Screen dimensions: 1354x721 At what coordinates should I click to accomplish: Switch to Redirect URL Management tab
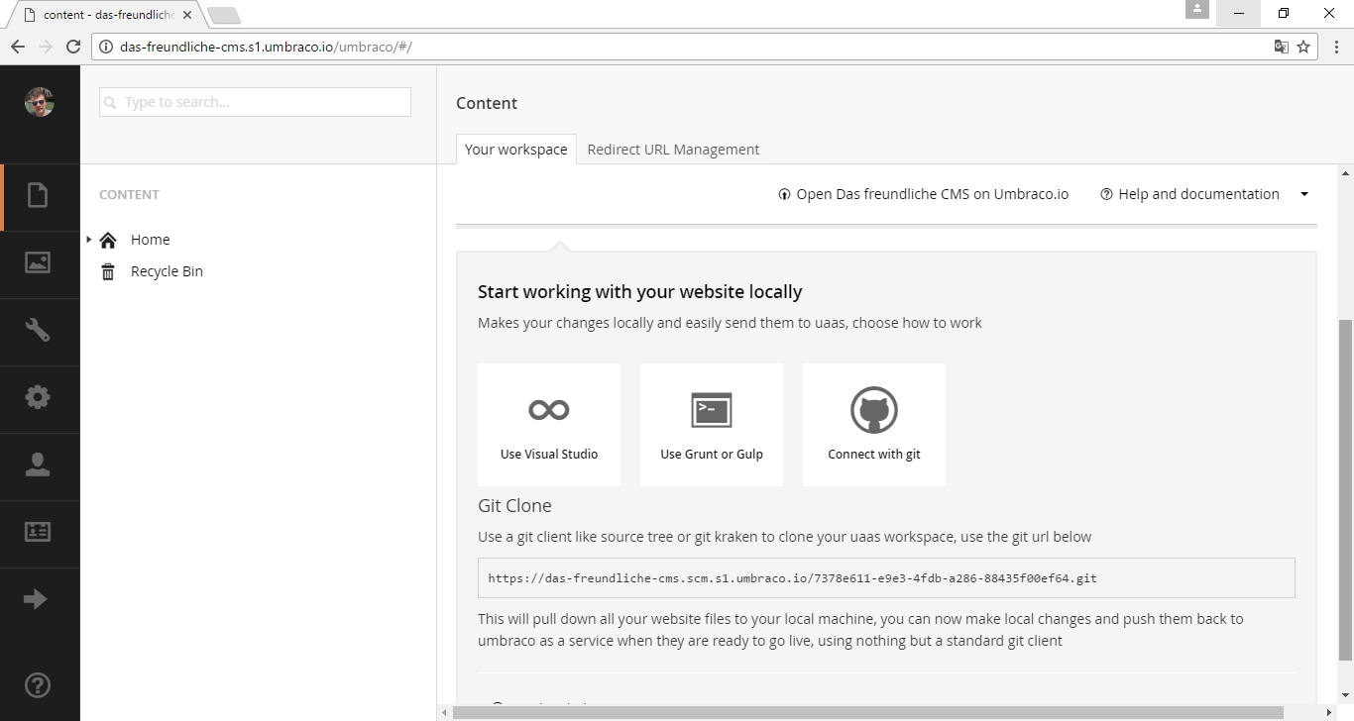[673, 150]
